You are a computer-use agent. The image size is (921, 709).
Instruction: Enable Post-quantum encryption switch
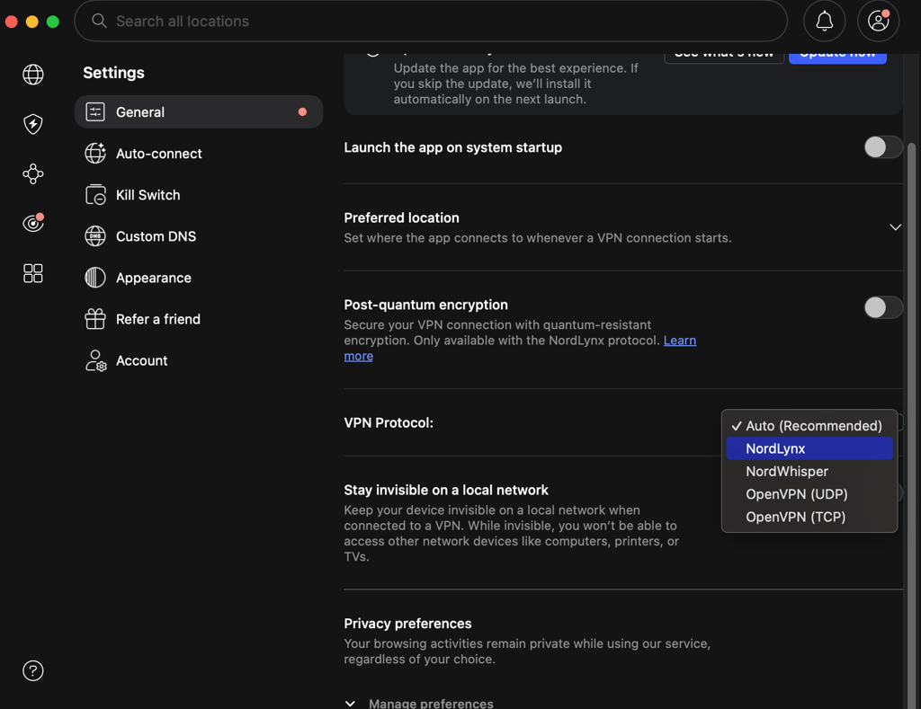pyautogui.click(x=883, y=307)
